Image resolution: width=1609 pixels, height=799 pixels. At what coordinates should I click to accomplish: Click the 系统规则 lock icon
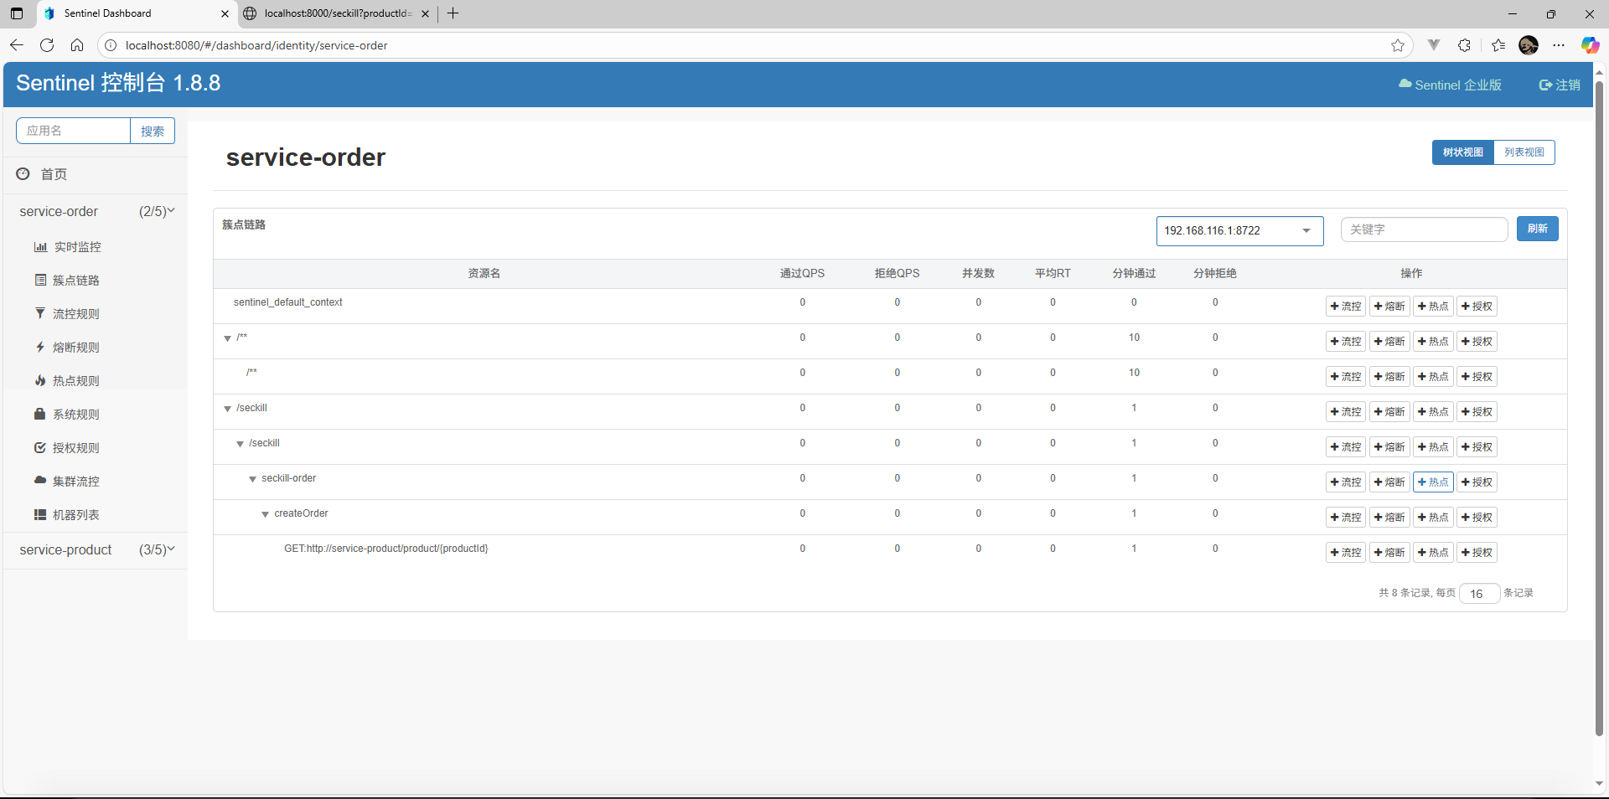[x=39, y=414]
